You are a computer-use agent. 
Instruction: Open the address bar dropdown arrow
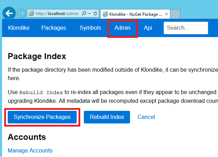pyautogui.click(x=89, y=14)
